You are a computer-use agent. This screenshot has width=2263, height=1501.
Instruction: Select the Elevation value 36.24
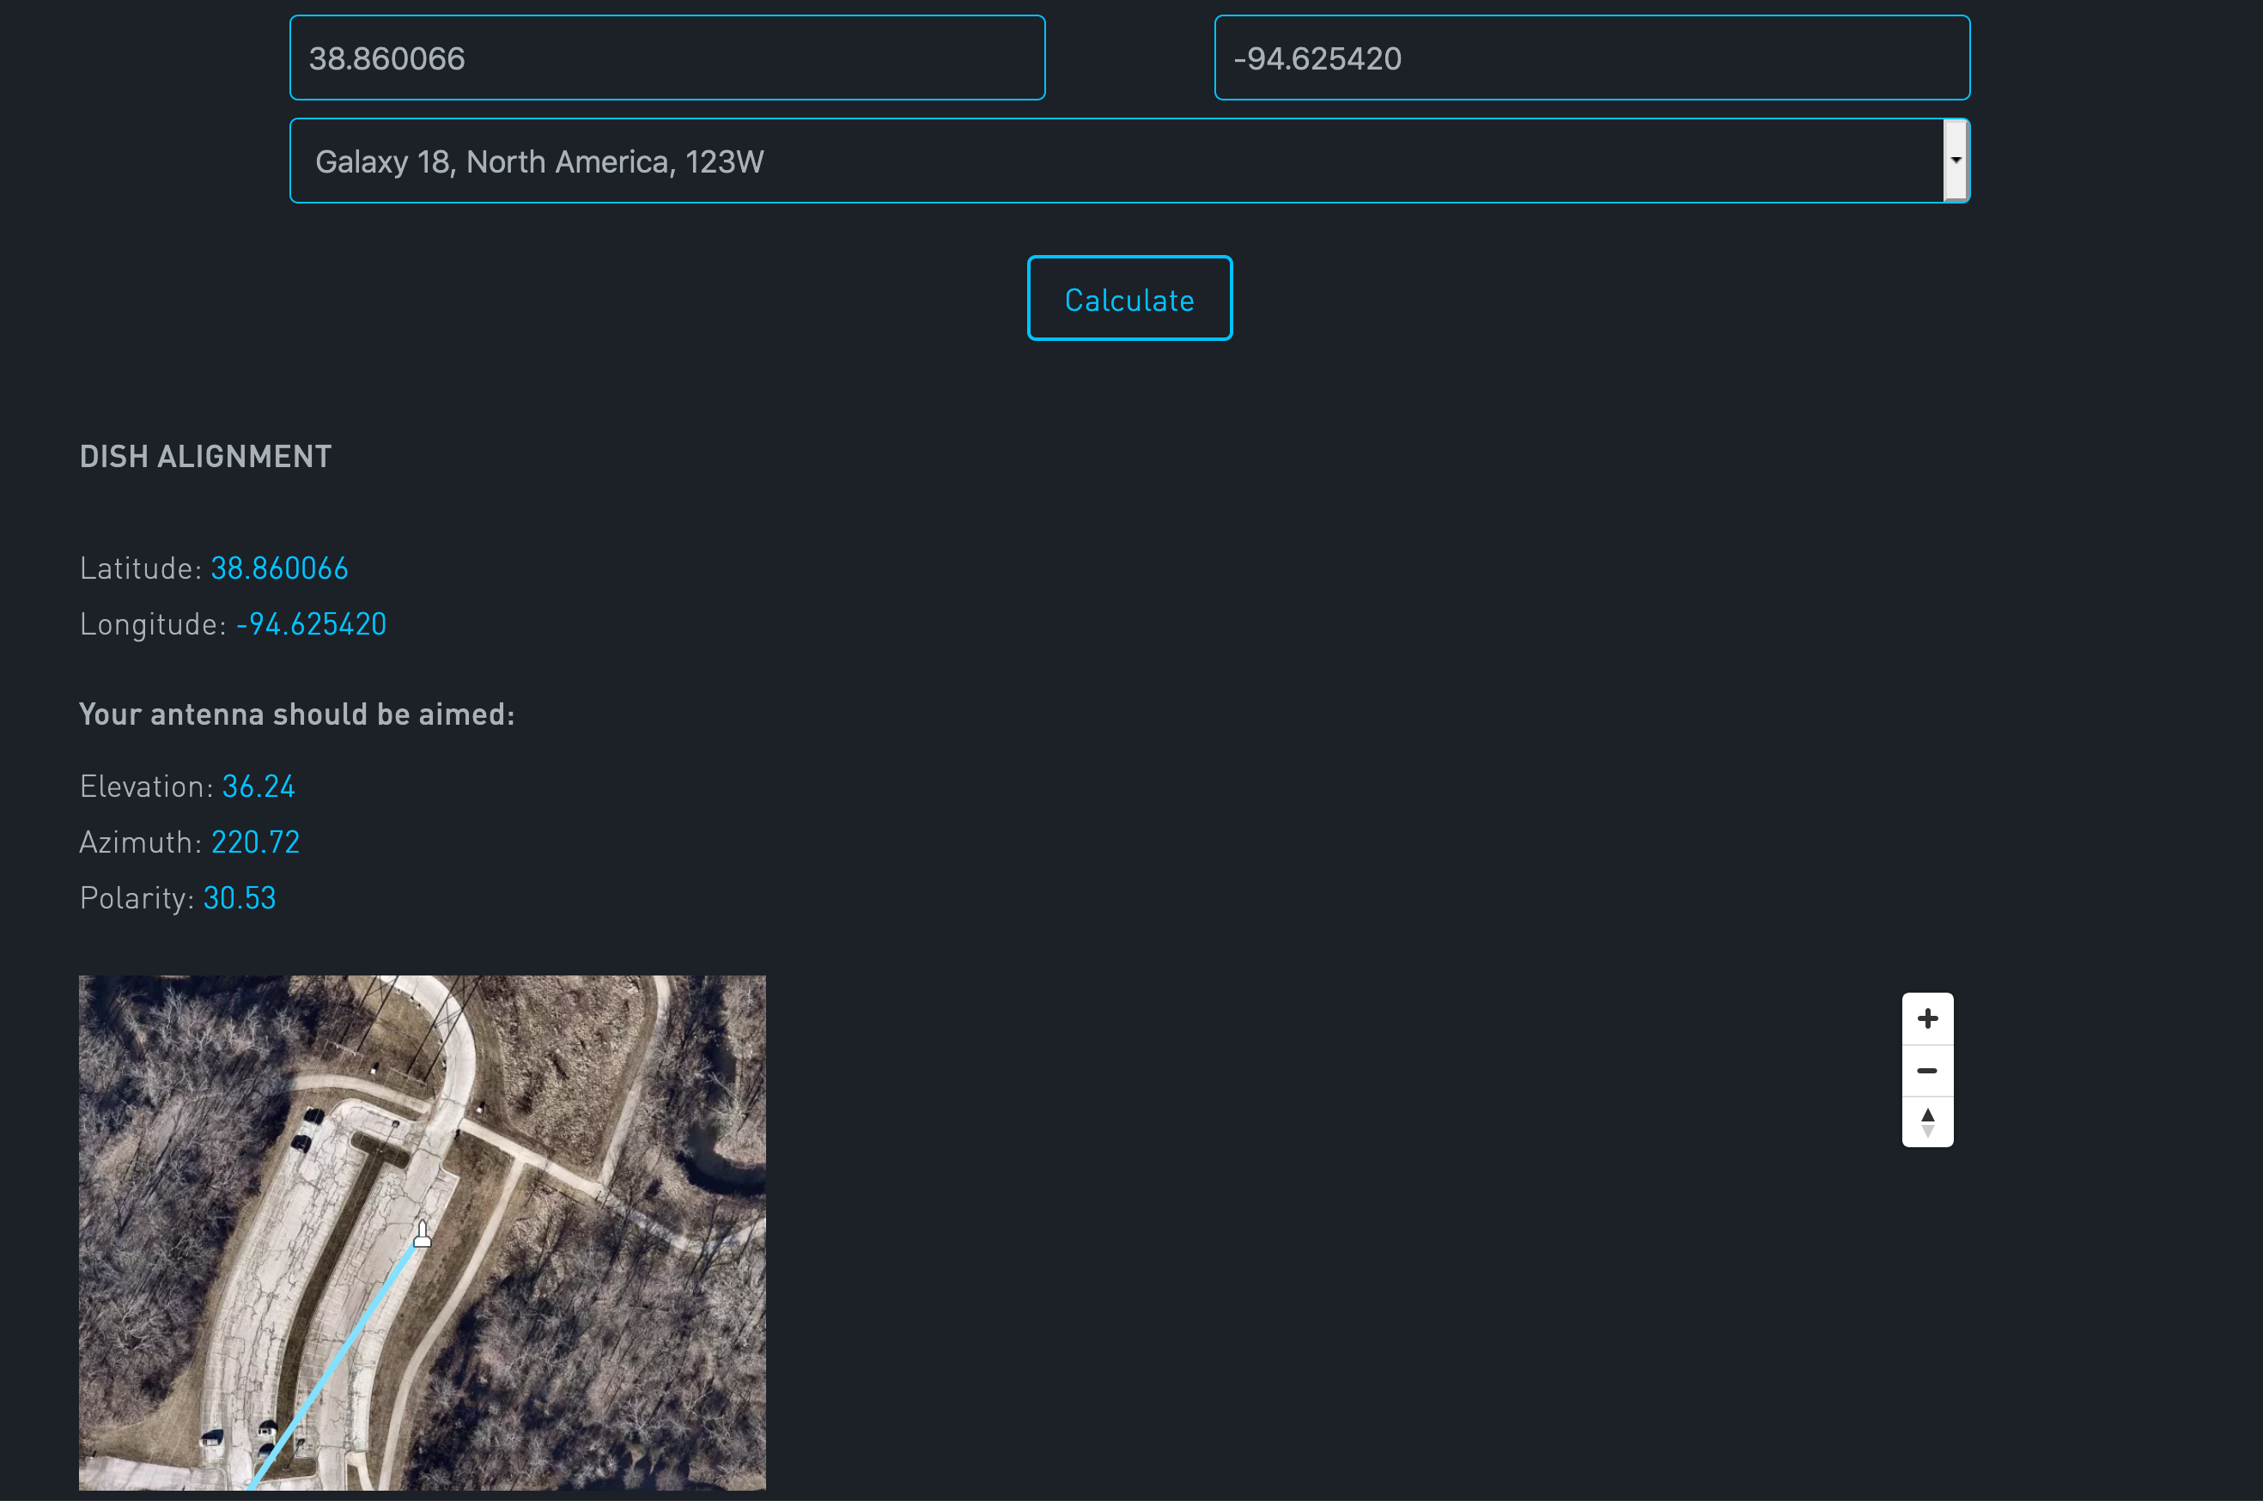click(x=259, y=787)
